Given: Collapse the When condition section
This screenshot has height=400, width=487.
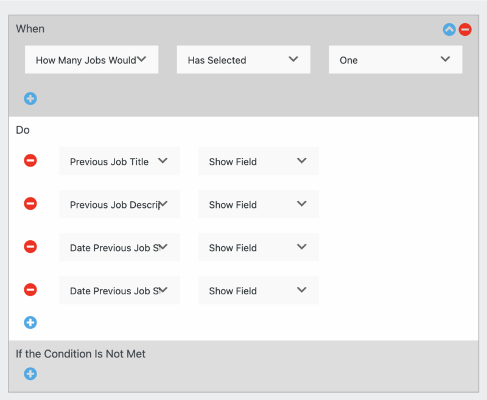Looking at the screenshot, I should coord(449,29).
